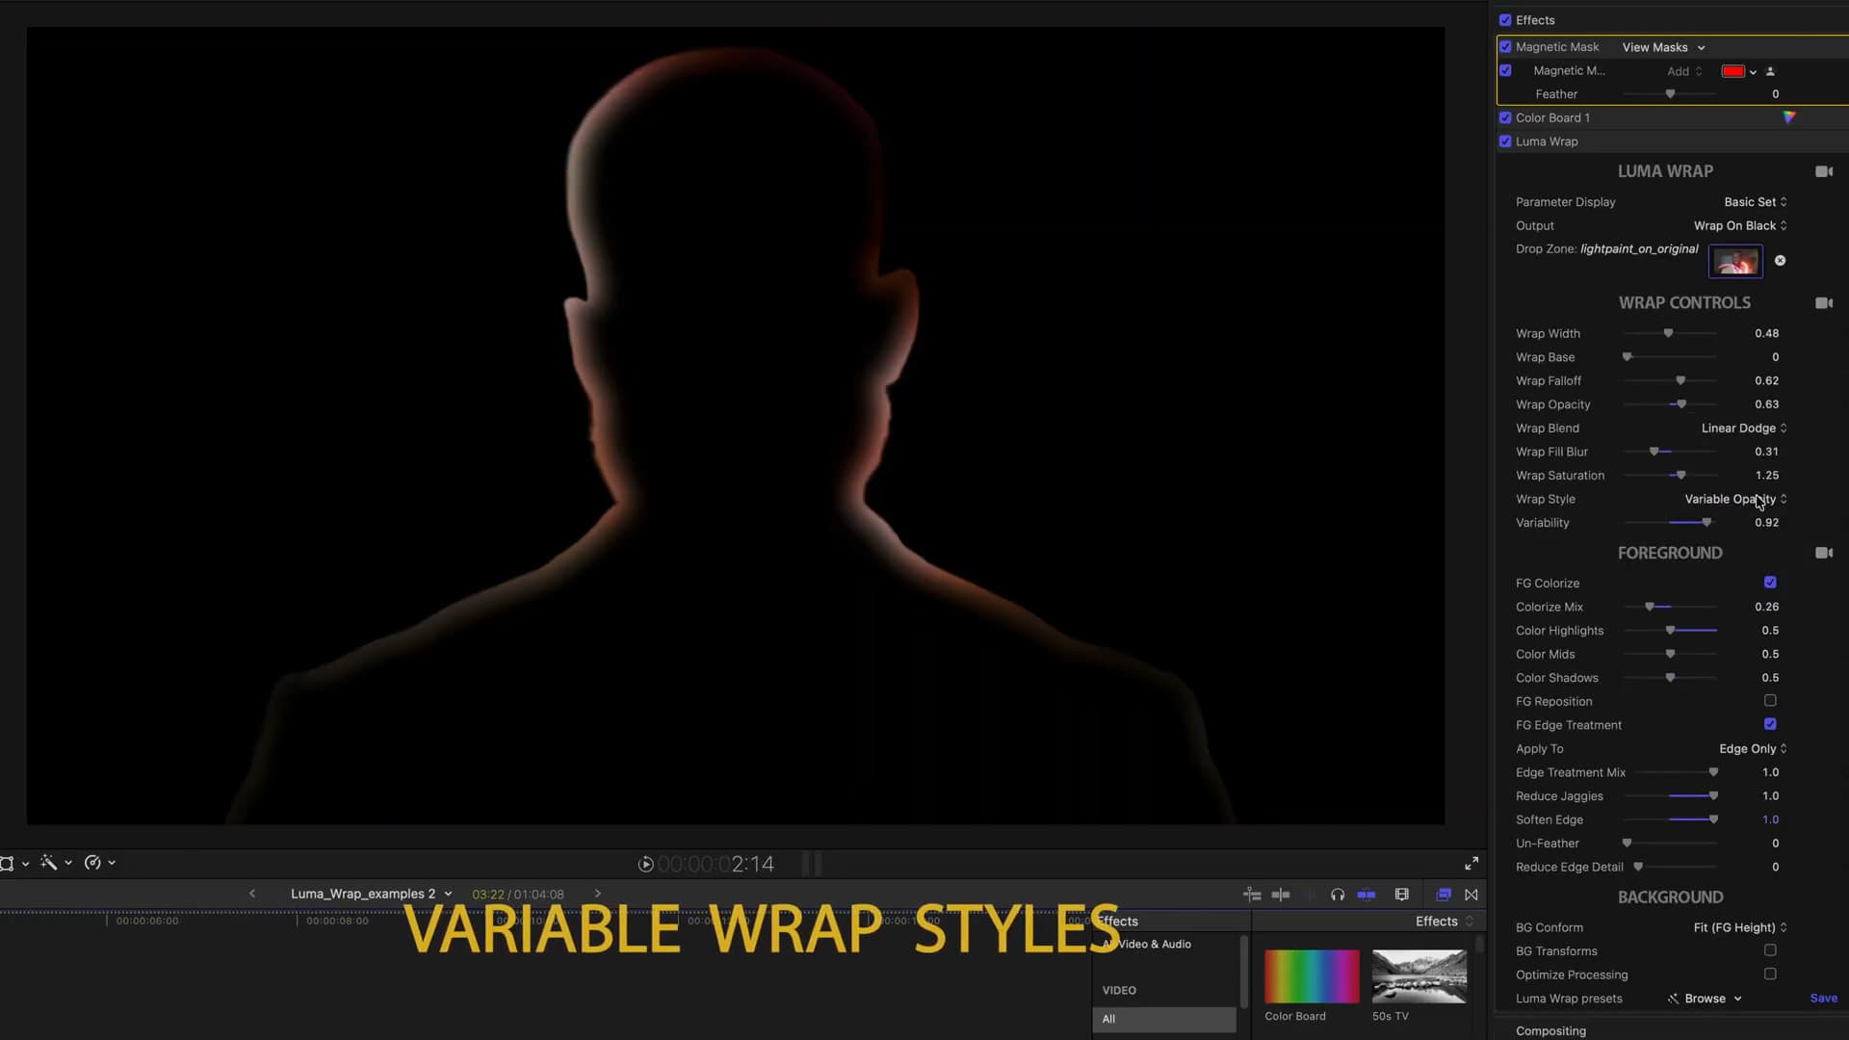Uncheck the Magnetic Mask effect checkbox

pyautogui.click(x=1505, y=47)
